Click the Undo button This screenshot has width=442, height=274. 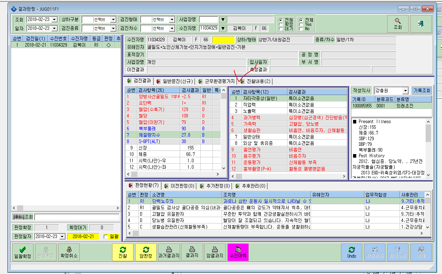[351, 252]
